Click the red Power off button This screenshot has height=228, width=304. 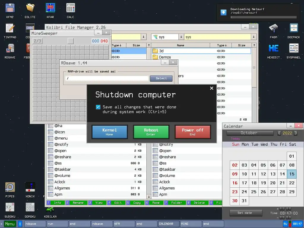pos(192,132)
